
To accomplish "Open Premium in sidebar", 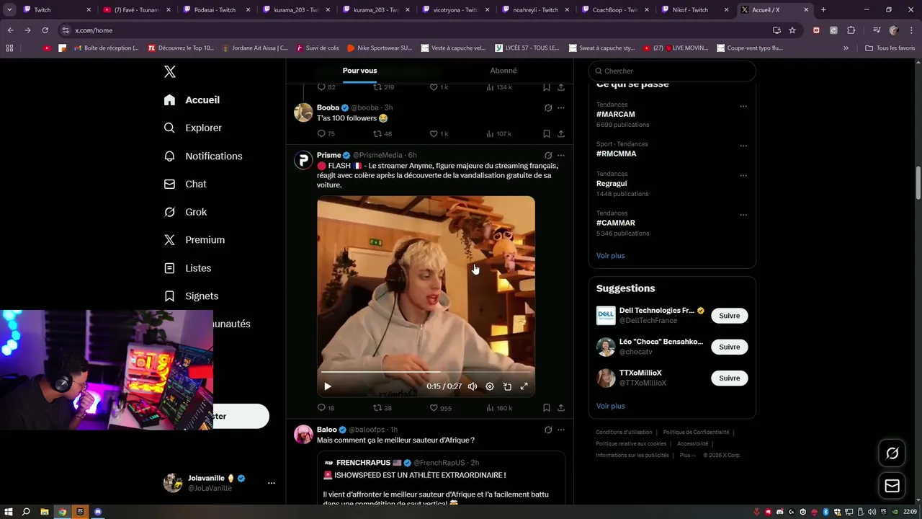I will click(194, 240).
